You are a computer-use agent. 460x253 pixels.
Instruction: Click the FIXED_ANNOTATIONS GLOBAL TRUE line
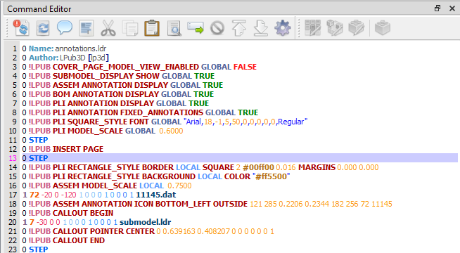click(x=140, y=112)
